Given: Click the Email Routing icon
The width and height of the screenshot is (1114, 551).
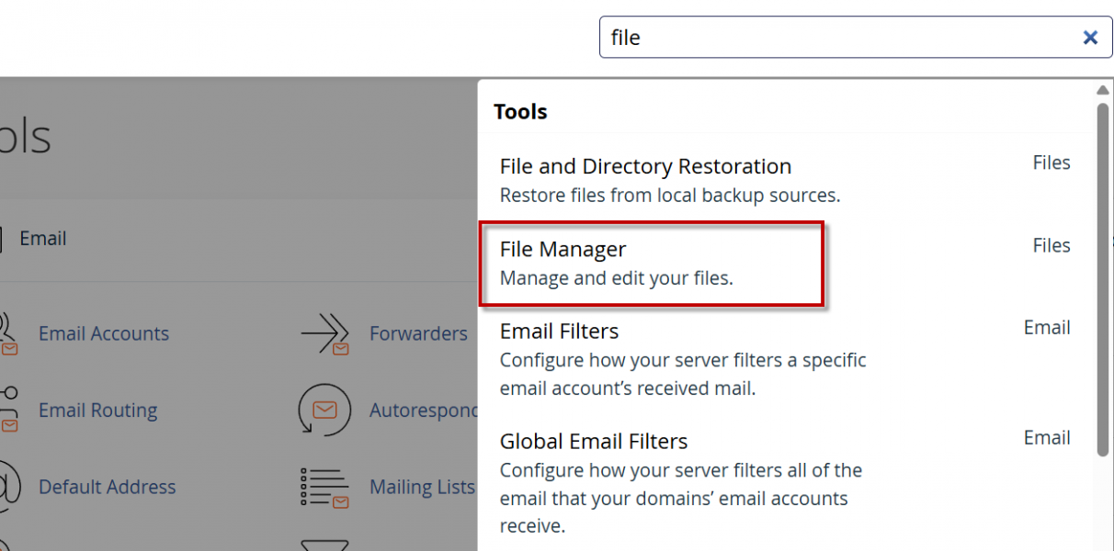Looking at the screenshot, I should point(7,410).
